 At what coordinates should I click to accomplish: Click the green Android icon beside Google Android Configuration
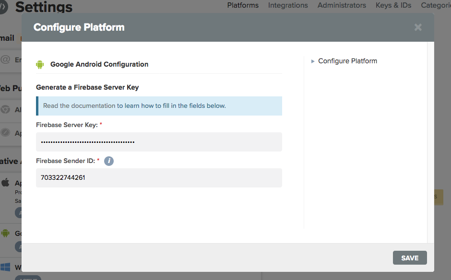point(40,64)
